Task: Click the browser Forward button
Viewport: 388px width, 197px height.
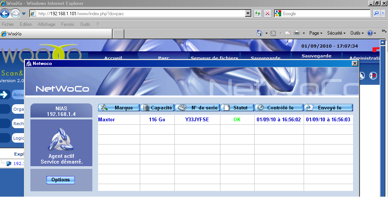Action: (15, 13)
